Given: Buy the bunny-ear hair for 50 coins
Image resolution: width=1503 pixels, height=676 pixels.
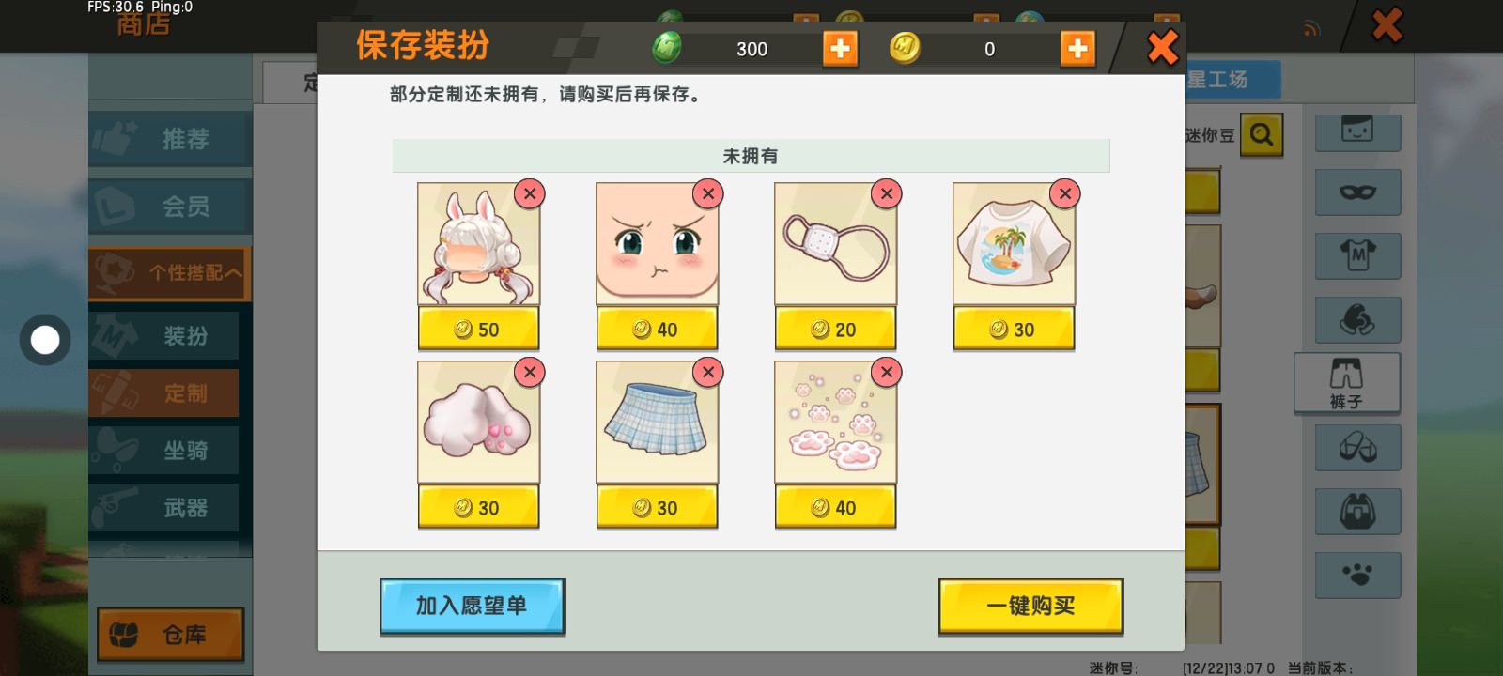Looking at the screenshot, I should coord(478,329).
